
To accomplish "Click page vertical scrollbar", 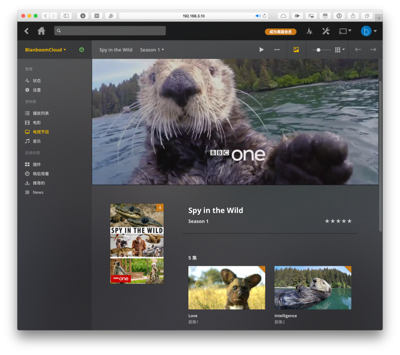I will tap(380, 156).
